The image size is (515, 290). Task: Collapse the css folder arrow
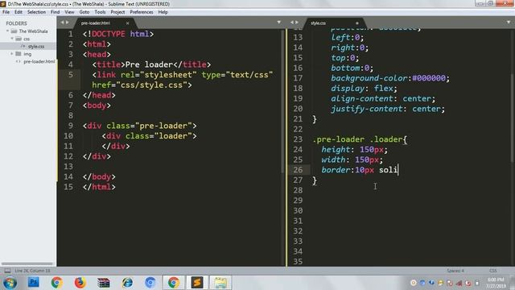click(12, 39)
